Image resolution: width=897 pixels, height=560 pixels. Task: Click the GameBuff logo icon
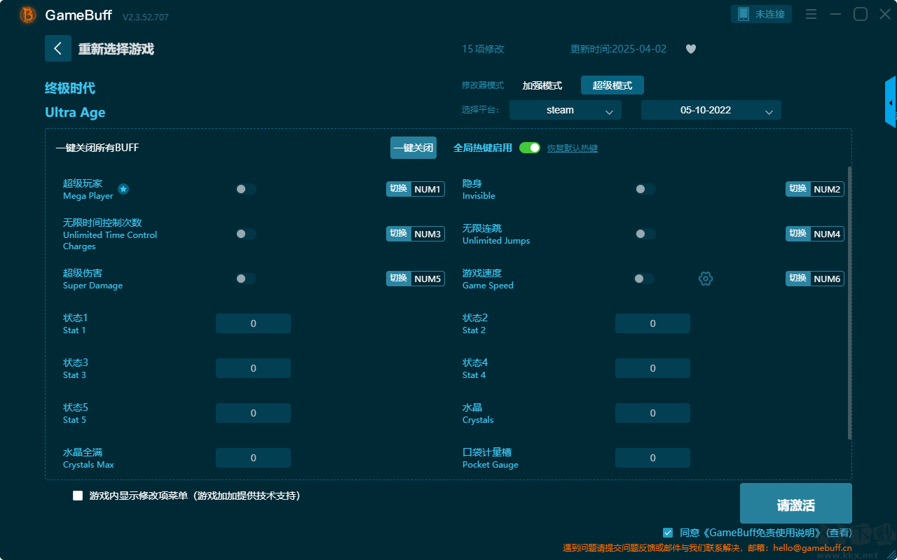click(x=28, y=15)
